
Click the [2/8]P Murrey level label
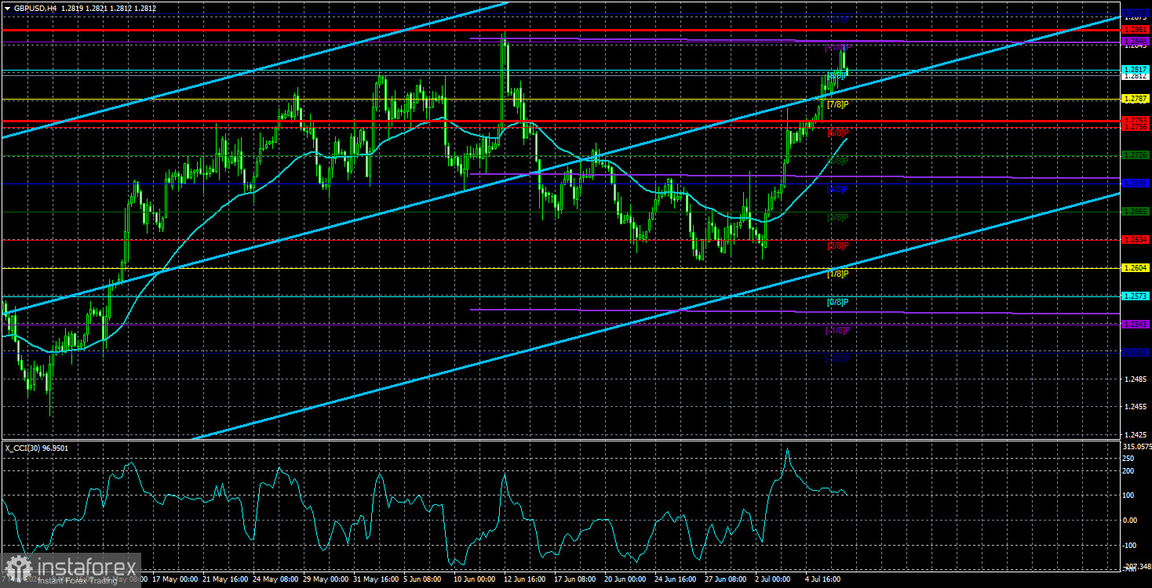pyautogui.click(x=838, y=245)
